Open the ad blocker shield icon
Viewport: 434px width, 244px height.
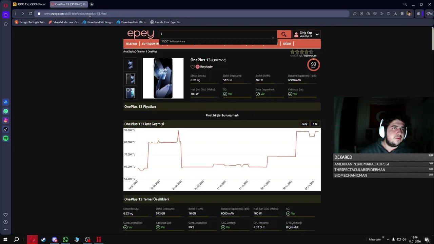[375, 14]
